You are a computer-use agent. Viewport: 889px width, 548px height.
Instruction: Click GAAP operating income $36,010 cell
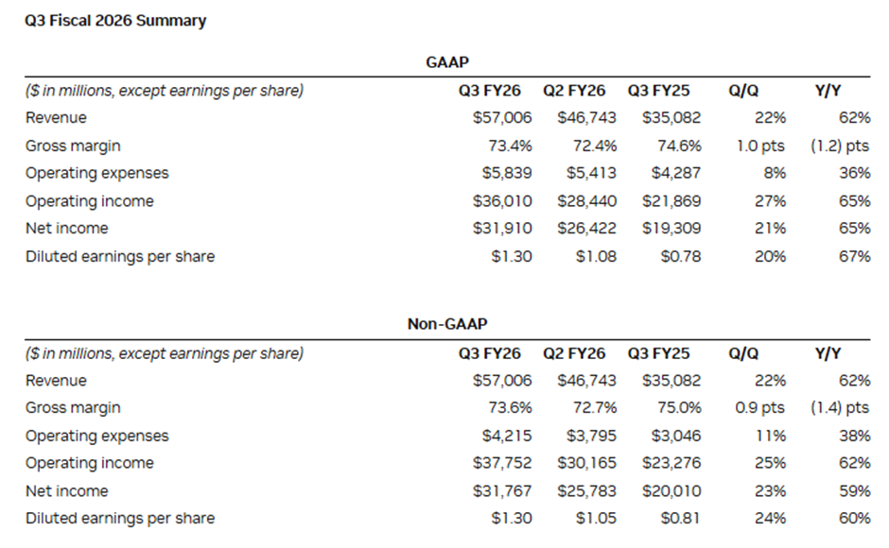click(x=502, y=201)
